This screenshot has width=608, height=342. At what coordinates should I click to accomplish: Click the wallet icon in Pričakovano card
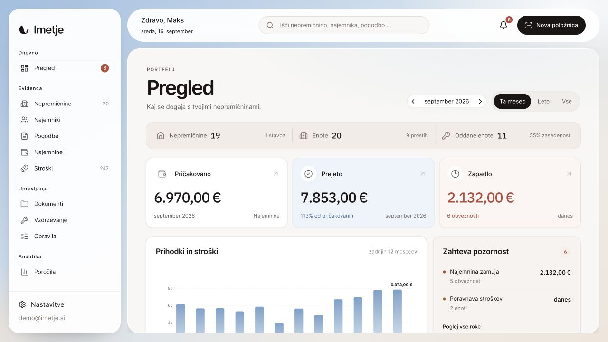coord(162,174)
